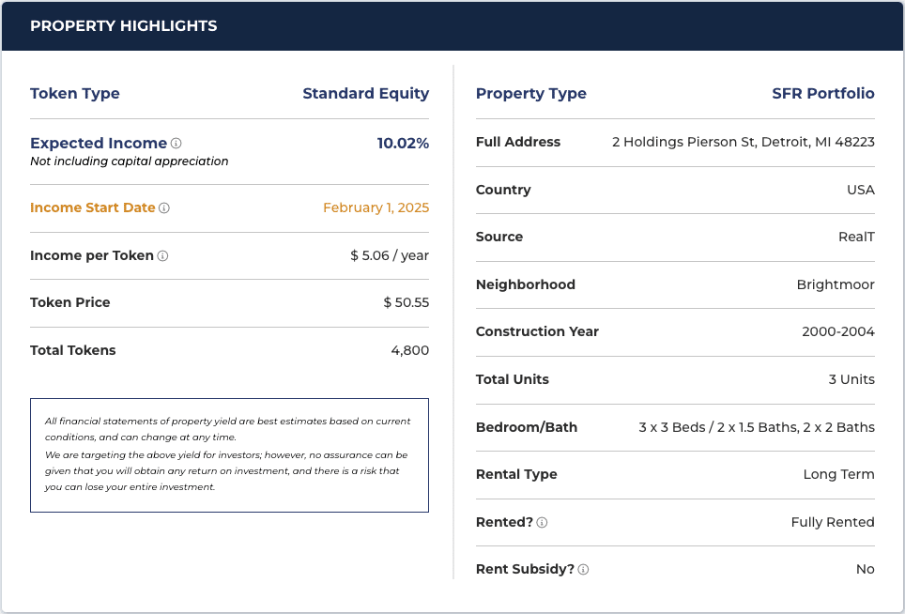Click the Brightmoor neighborhood value
Viewport: 905px width, 614px height.
(x=836, y=284)
